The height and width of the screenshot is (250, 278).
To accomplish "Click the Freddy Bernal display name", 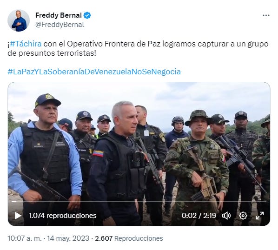I will (x=59, y=15).
